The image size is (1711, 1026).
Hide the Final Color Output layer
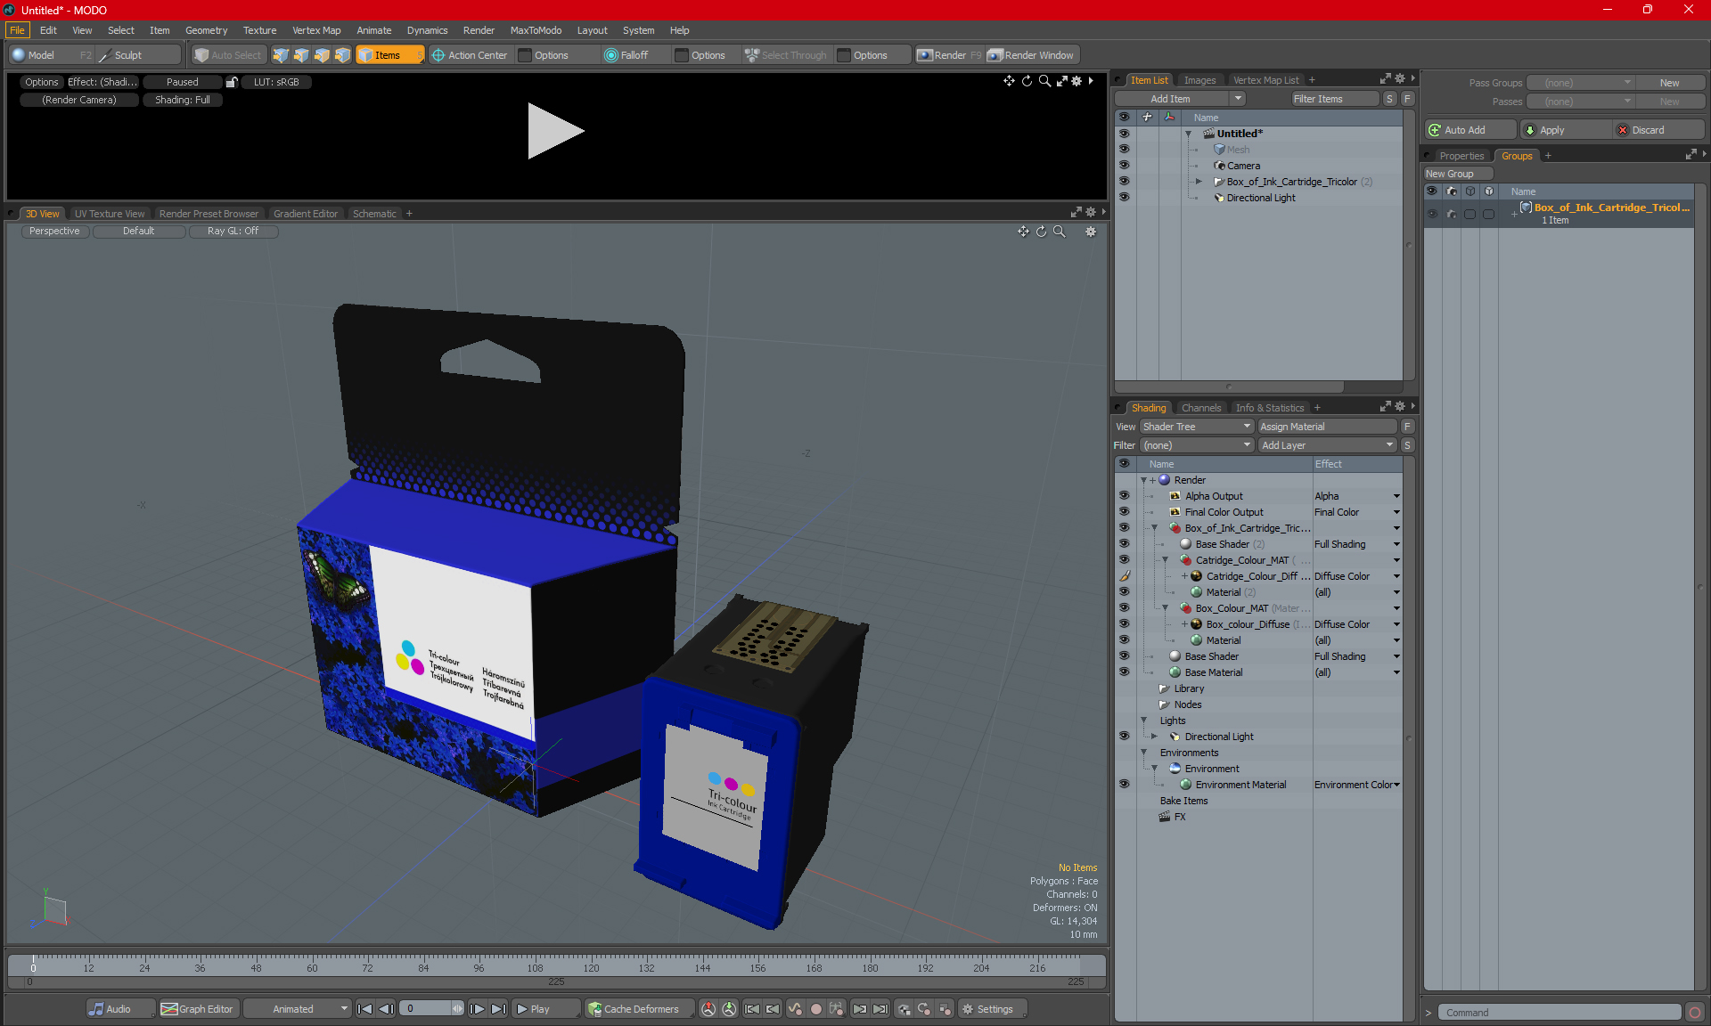coord(1124,512)
